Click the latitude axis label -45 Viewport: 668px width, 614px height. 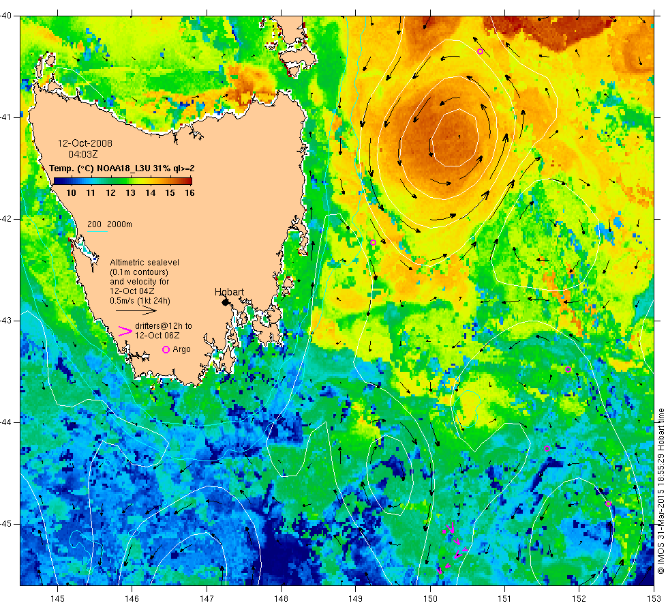click(x=5, y=524)
